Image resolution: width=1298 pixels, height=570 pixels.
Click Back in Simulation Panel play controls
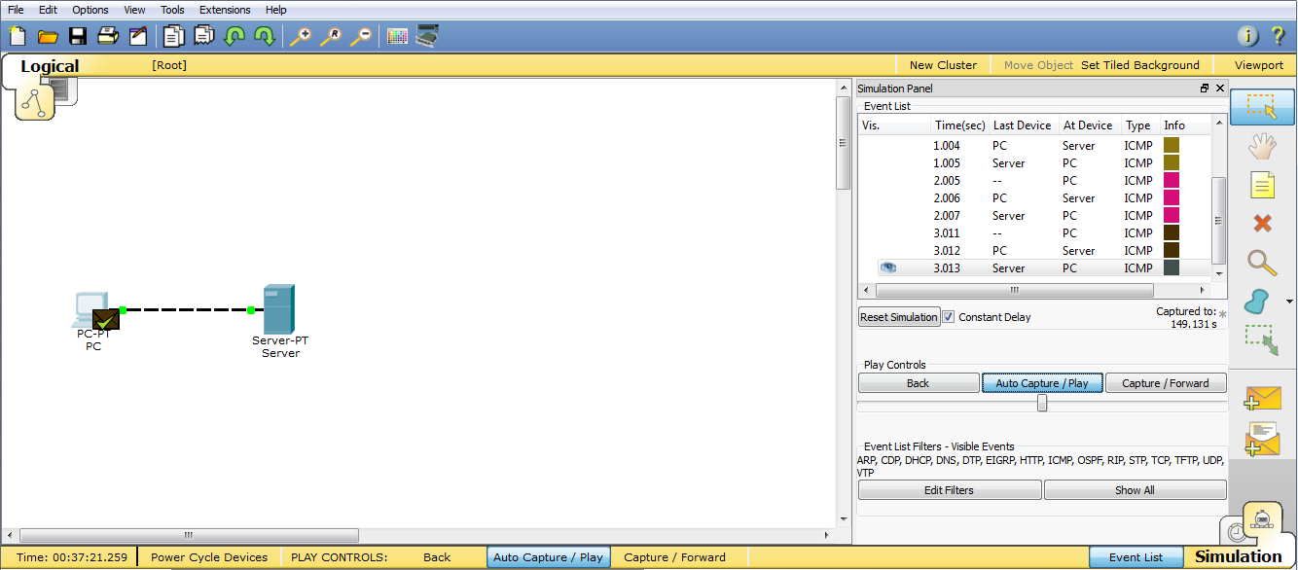919,383
